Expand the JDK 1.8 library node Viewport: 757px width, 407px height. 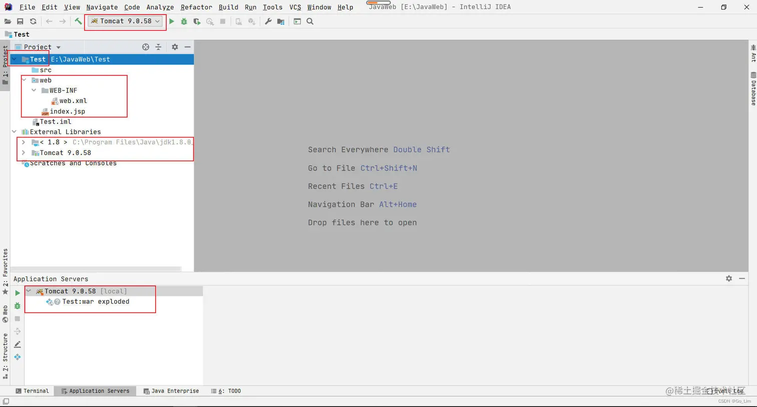(24, 142)
